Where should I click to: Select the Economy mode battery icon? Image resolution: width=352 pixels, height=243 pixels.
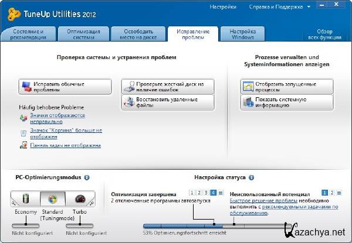(25, 198)
